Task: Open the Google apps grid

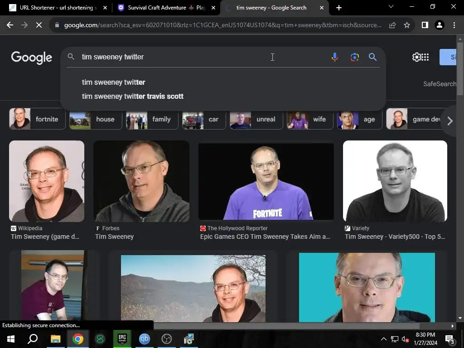Action: click(x=425, y=57)
